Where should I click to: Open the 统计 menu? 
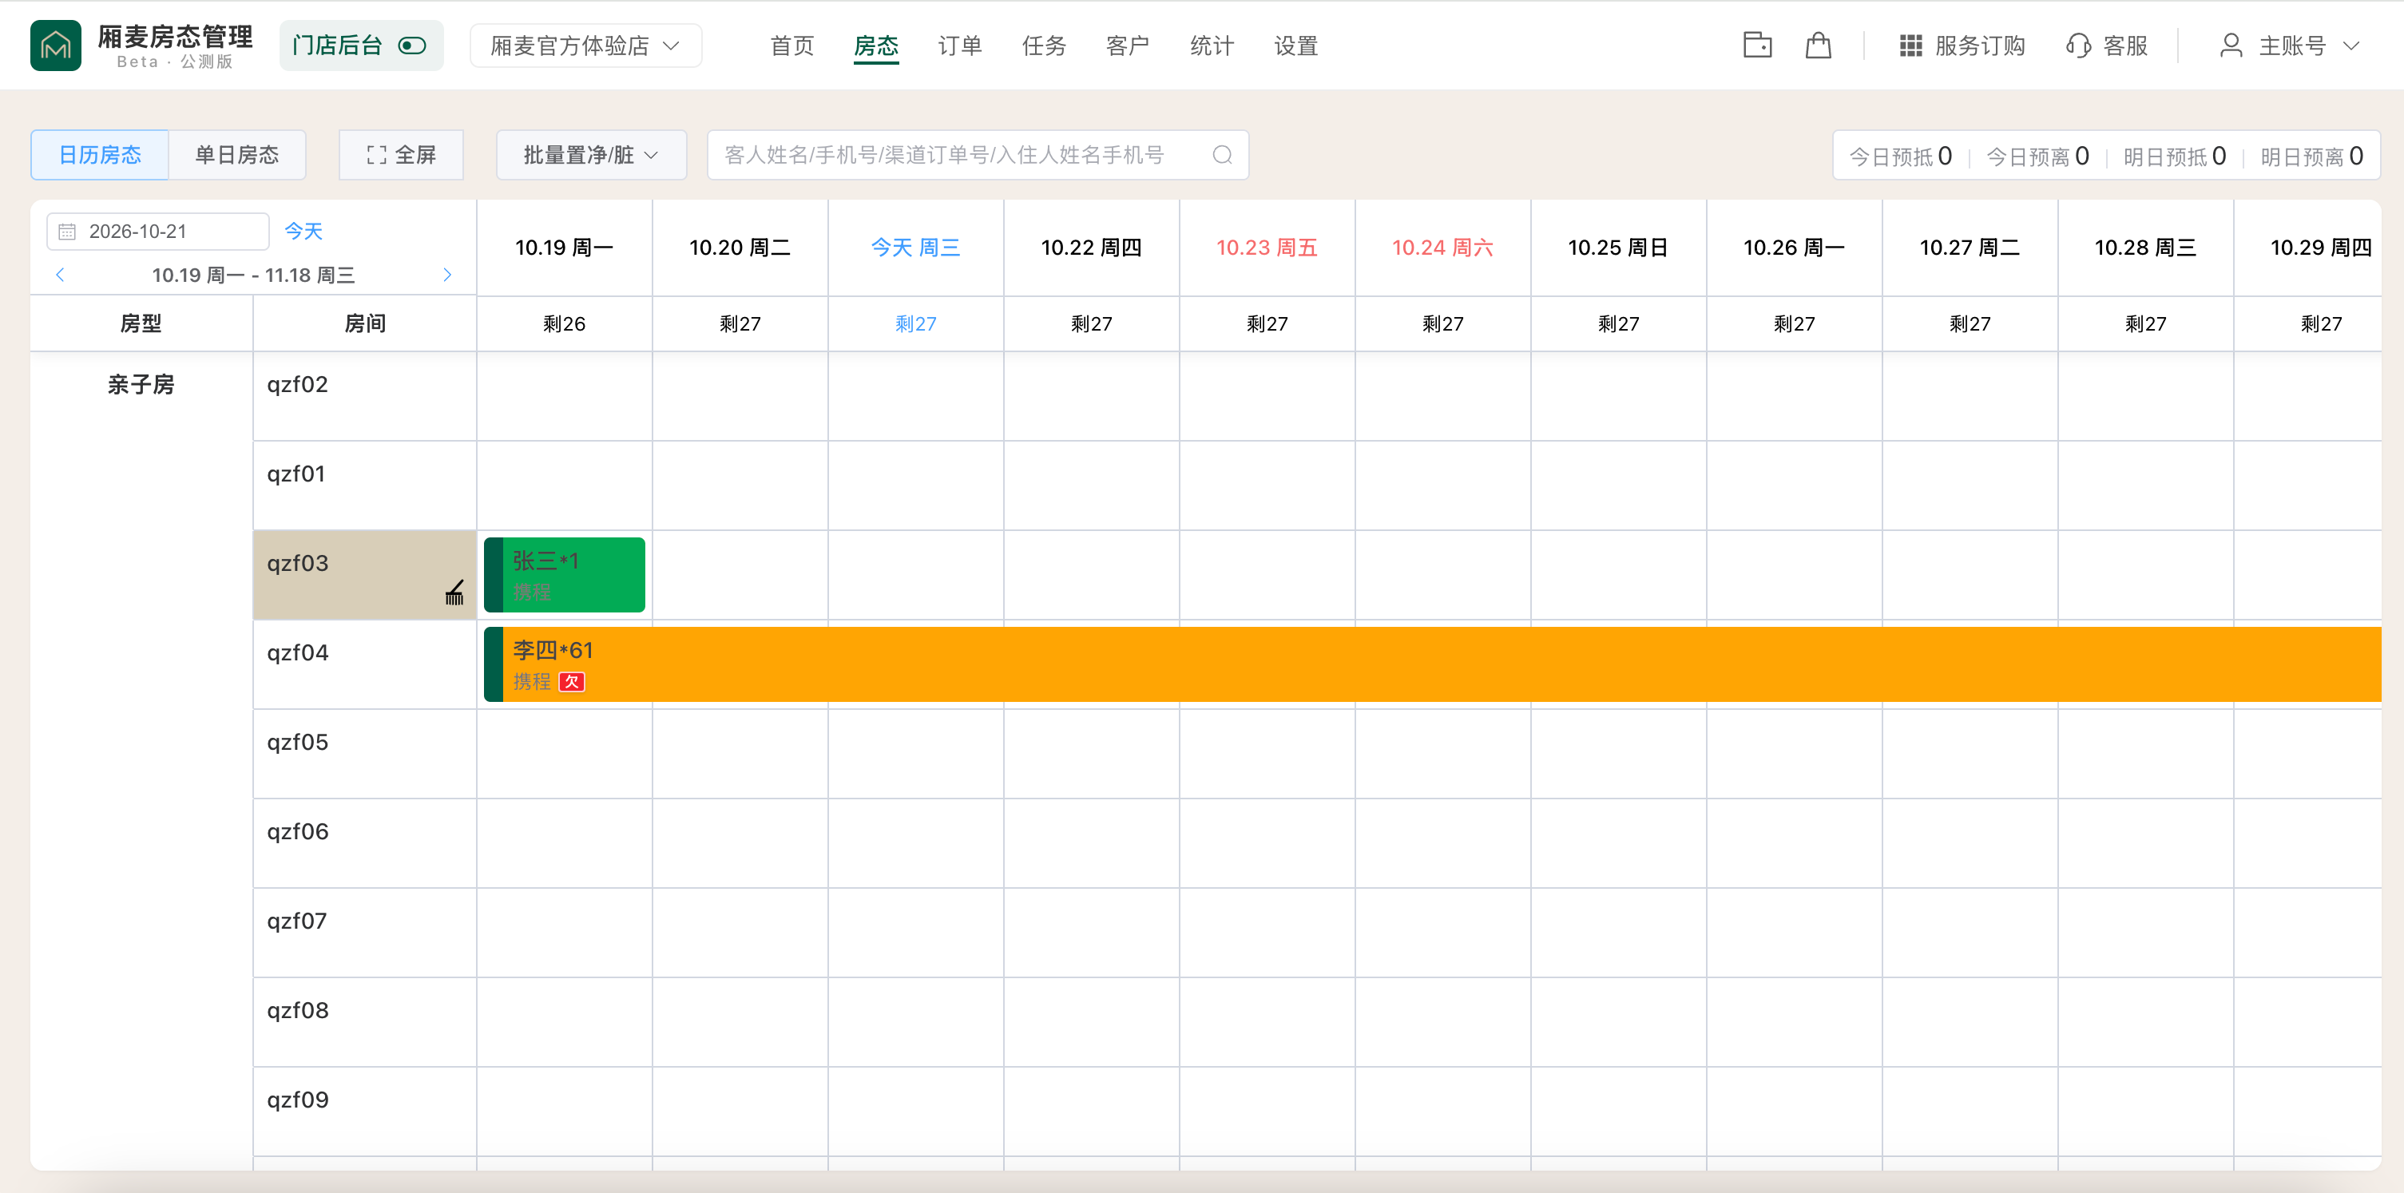point(1212,46)
